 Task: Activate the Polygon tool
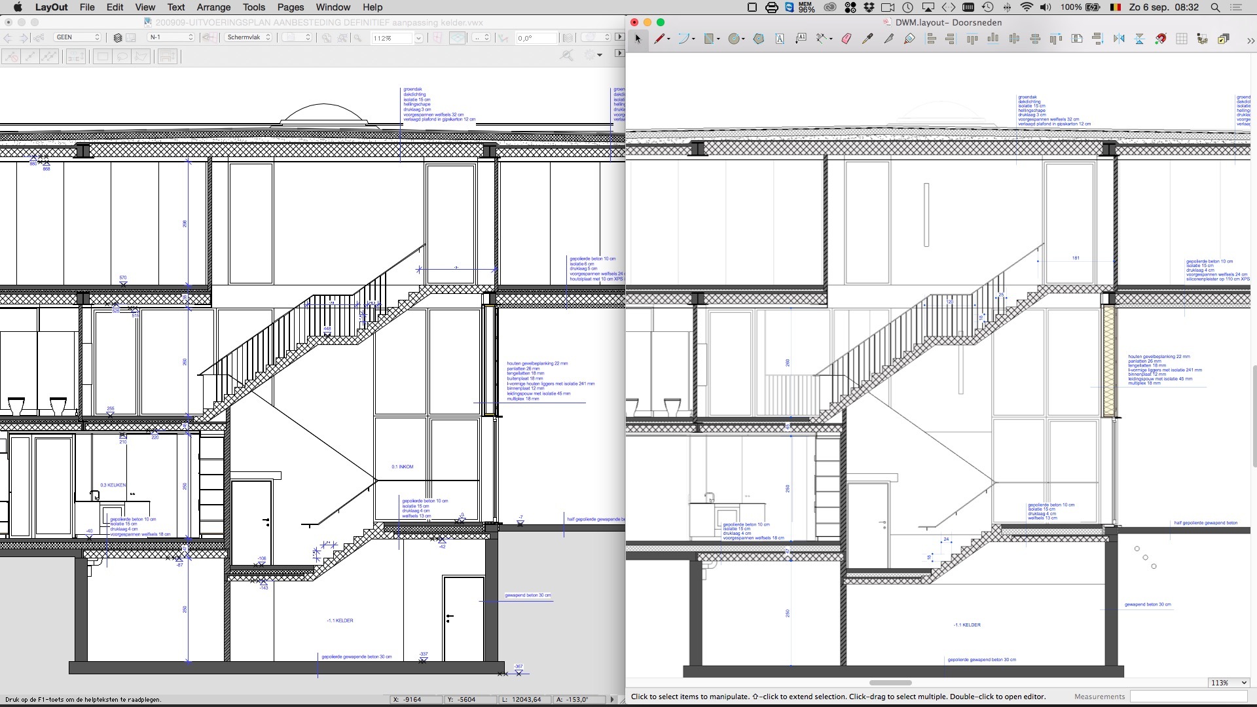[759, 39]
